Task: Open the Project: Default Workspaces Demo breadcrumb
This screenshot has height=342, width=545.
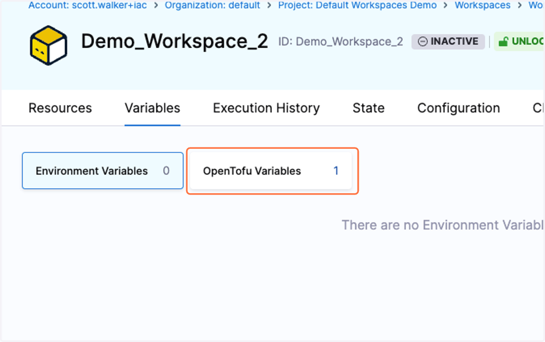Action: click(x=357, y=5)
